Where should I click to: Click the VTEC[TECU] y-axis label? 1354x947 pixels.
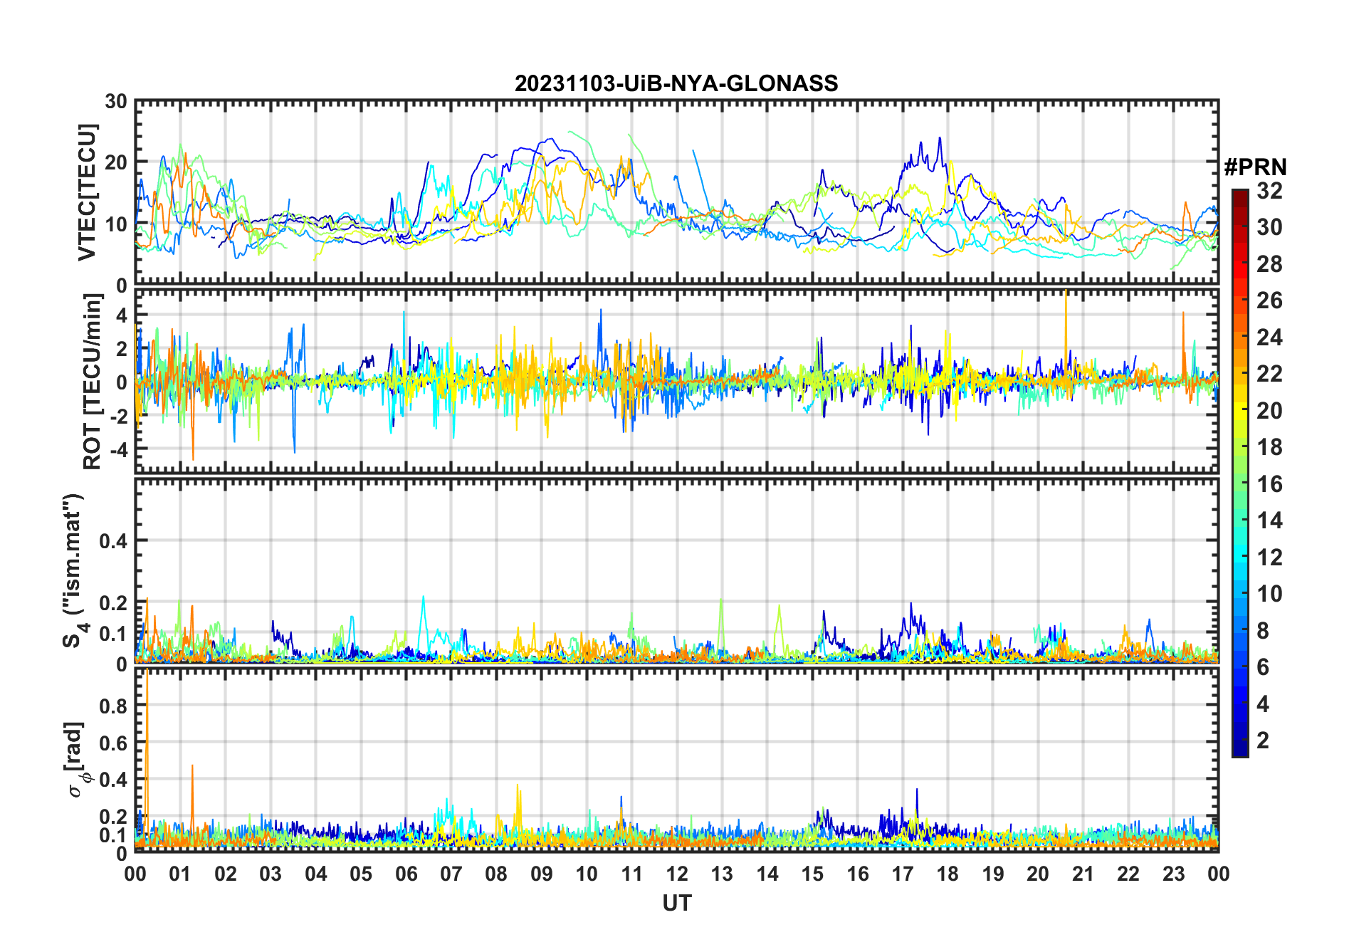(x=87, y=192)
